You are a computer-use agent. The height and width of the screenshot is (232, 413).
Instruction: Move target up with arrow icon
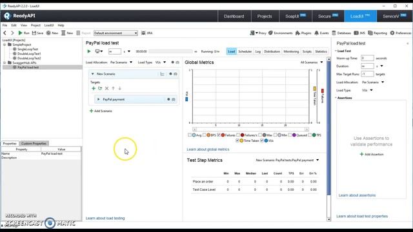[x=114, y=88]
